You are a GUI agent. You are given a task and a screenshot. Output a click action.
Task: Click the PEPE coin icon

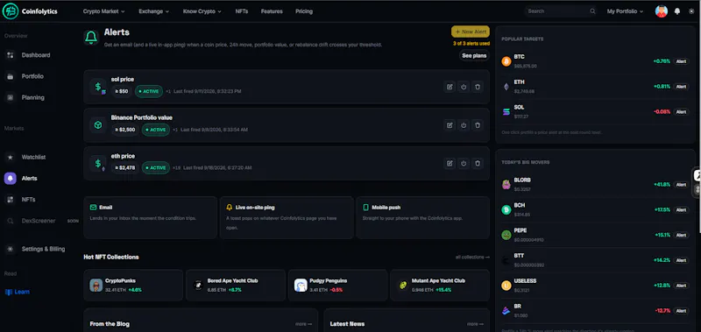pyautogui.click(x=506, y=235)
